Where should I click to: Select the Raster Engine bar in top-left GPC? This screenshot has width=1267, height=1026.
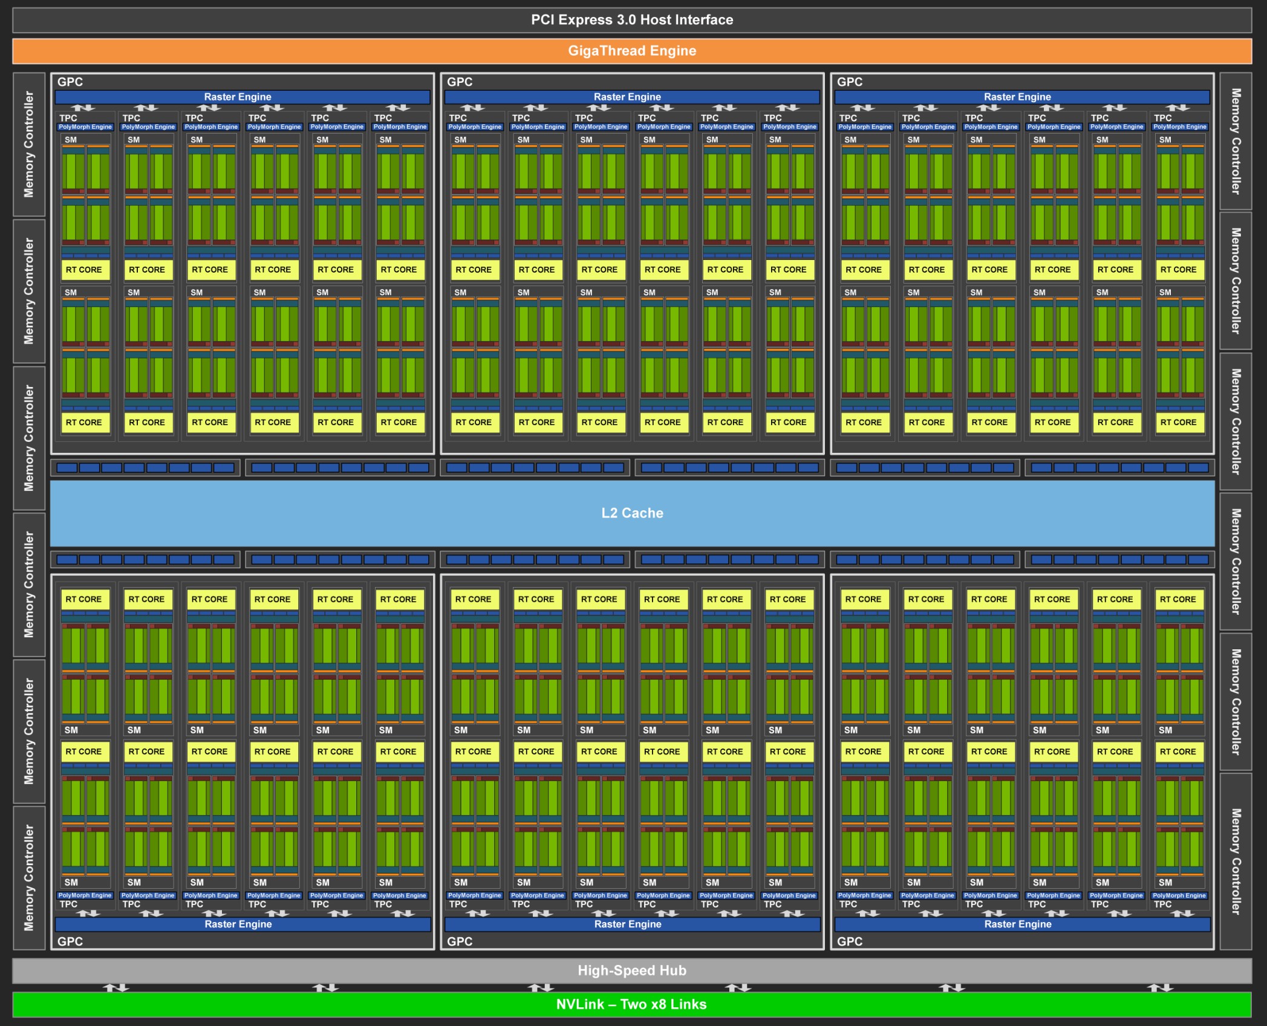tap(242, 97)
